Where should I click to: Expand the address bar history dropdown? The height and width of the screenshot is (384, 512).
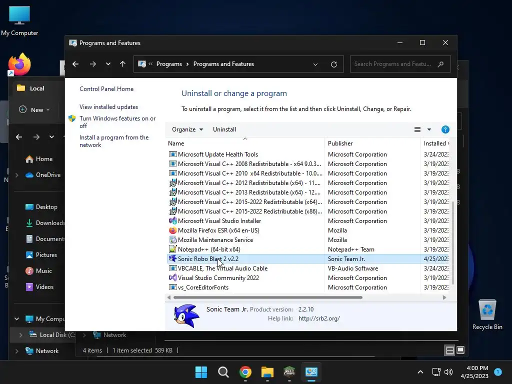point(315,64)
